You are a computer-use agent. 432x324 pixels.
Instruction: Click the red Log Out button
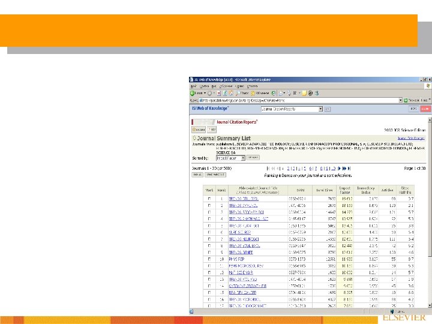pyautogui.click(x=425, y=109)
